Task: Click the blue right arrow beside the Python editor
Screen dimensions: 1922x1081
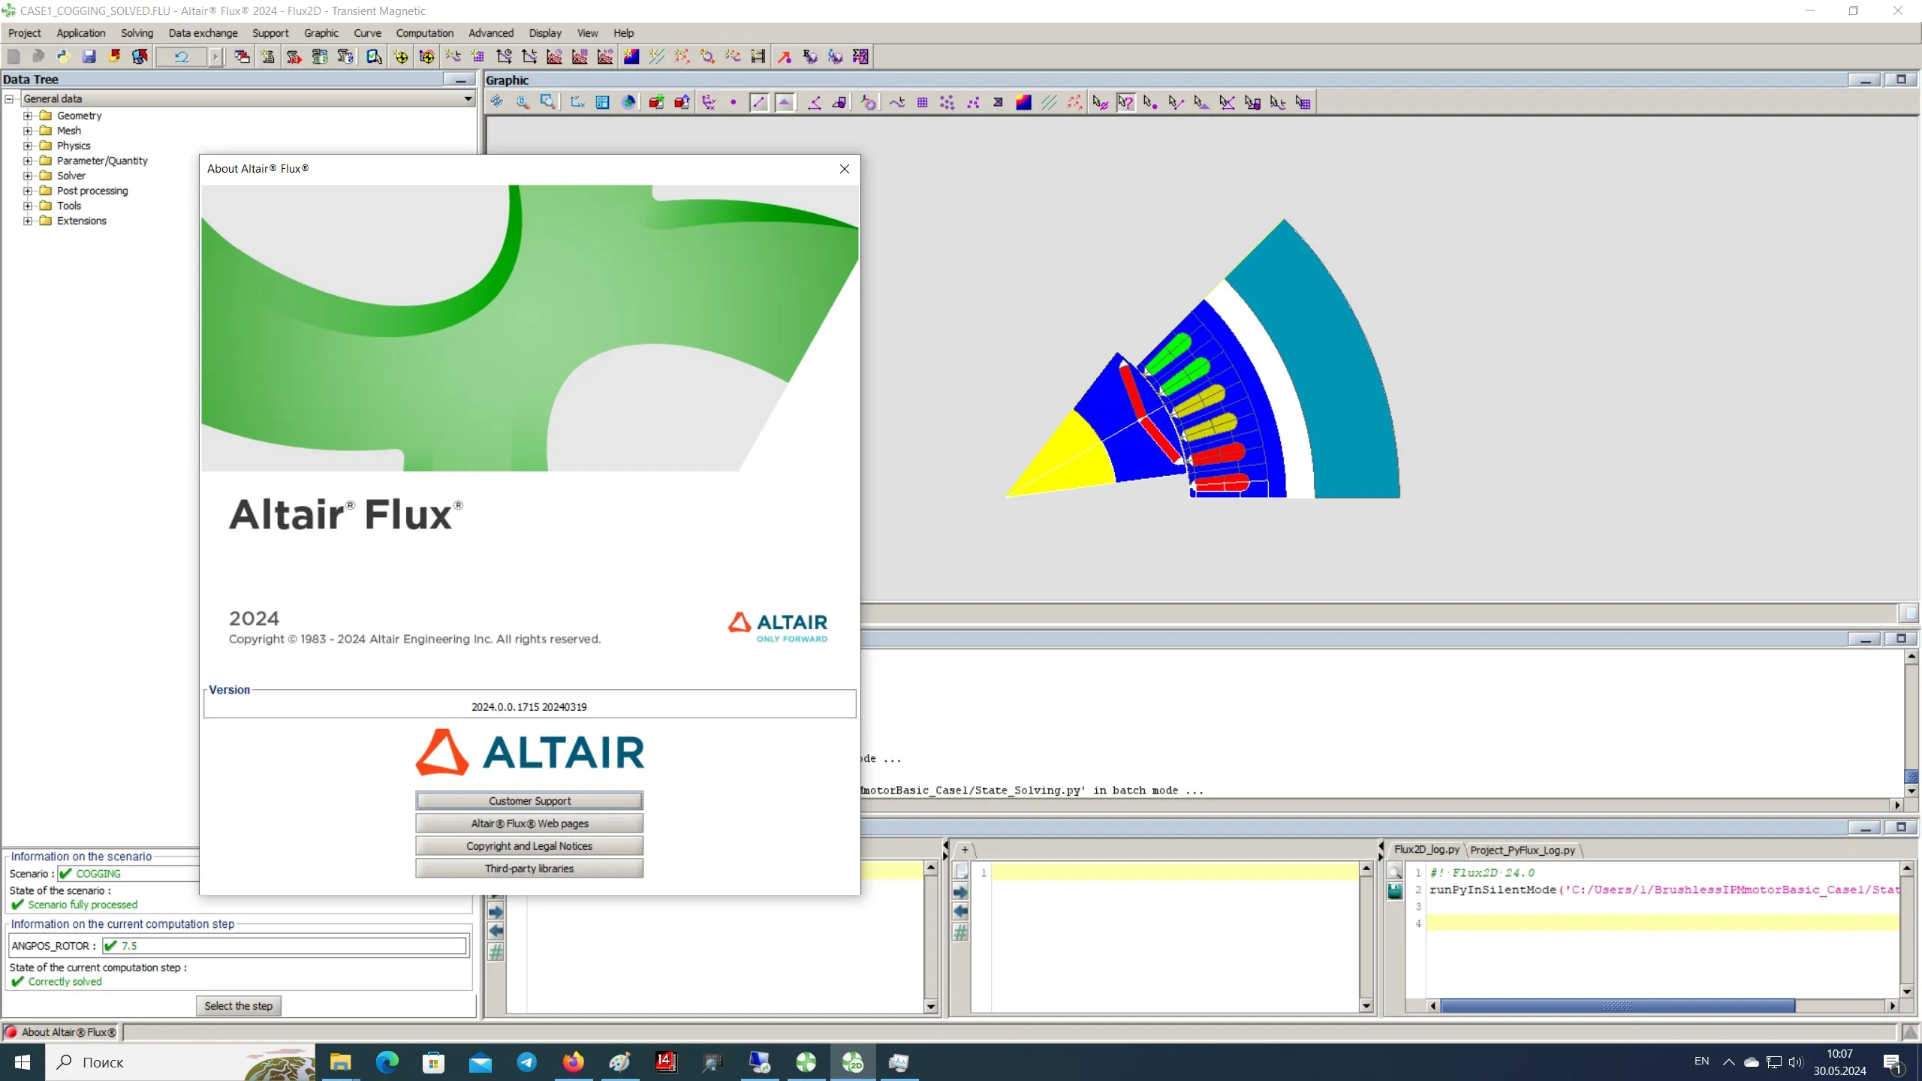Action: click(960, 892)
